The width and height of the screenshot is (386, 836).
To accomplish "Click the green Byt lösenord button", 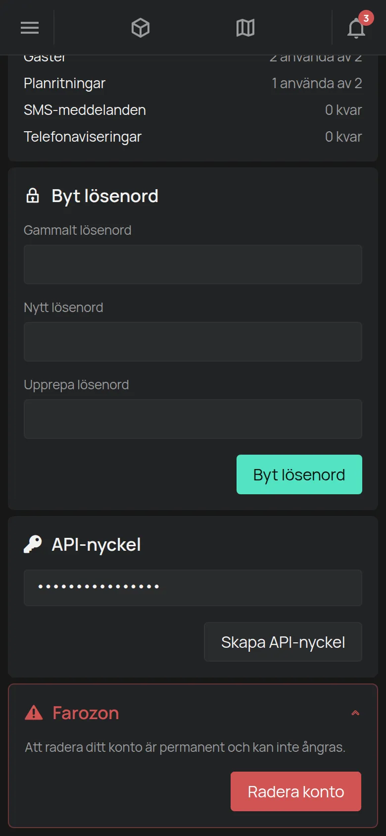I will [x=299, y=474].
